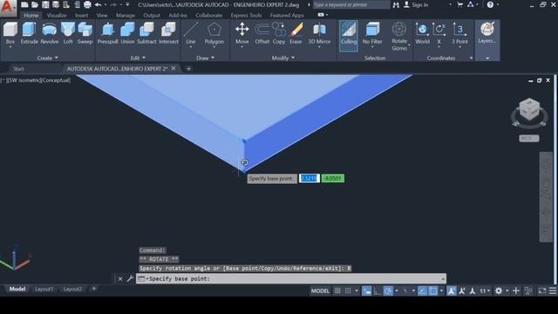Choose the Revolve tool
The height and width of the screenshot is (314, 558).
tap(49, 33)
